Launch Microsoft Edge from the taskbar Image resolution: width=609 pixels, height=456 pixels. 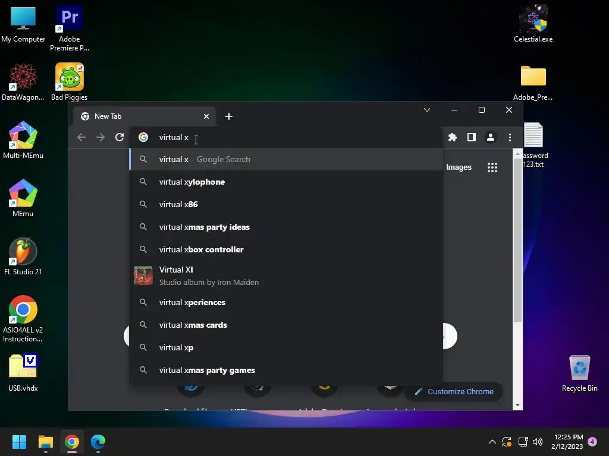pyautogui.click(x=98, y=442)
